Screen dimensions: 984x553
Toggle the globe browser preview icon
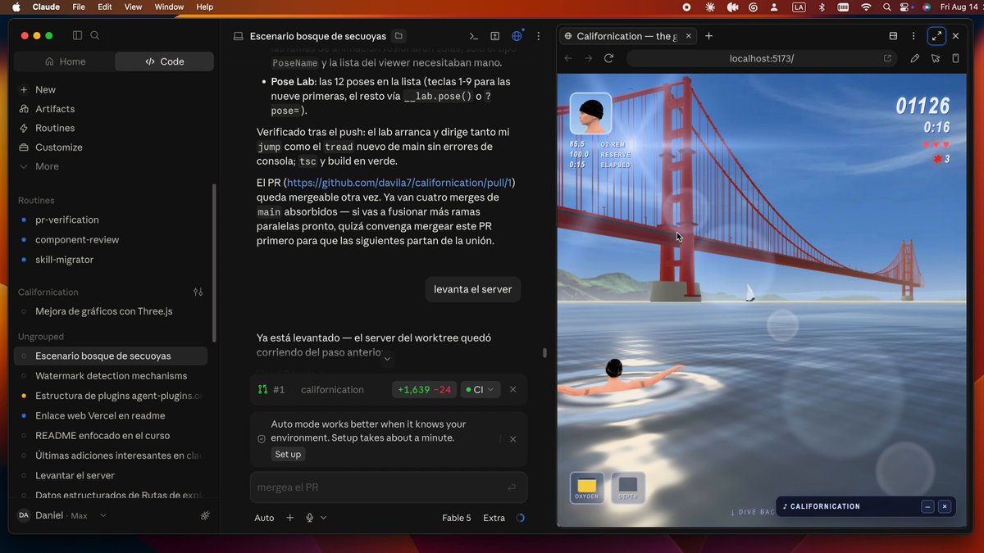click(x=517, y=36)
